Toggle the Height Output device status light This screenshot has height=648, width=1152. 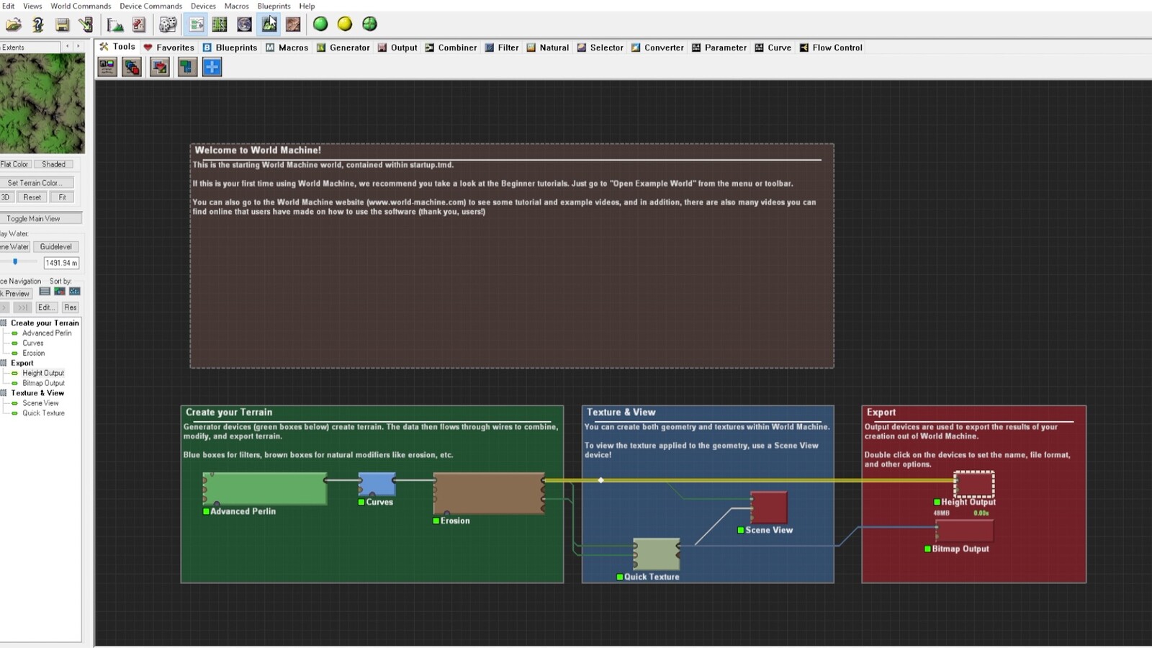[937, 502]
